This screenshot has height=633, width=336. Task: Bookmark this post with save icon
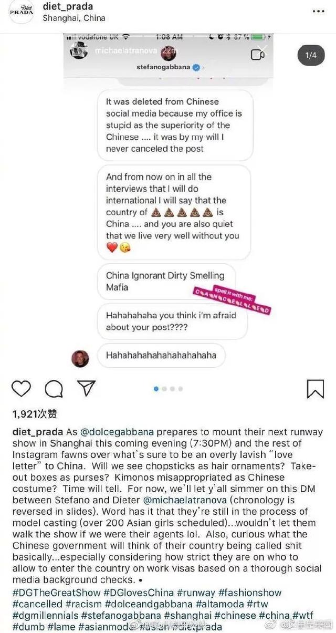[315, 389]
